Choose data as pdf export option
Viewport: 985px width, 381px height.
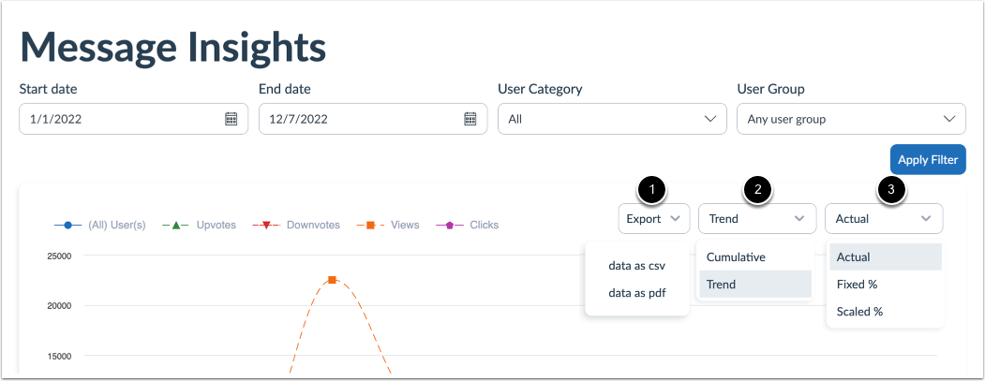coord(636,293)
